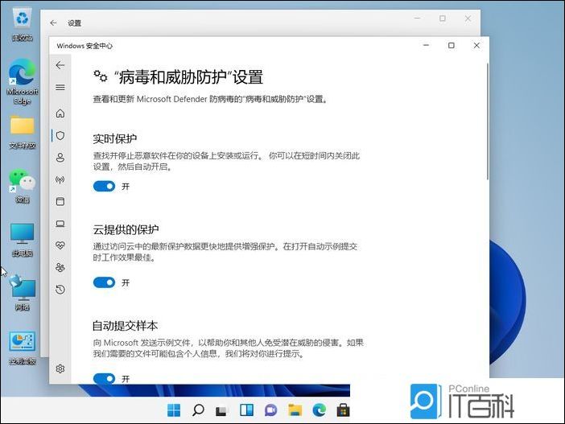Toggle automatic sample submission (自动提交样本) switch
Screen dimensions: 565x424
[104, 378]
